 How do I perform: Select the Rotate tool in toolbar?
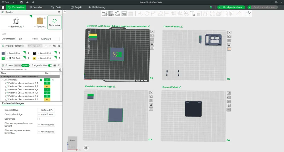click(x=147, y=14)
